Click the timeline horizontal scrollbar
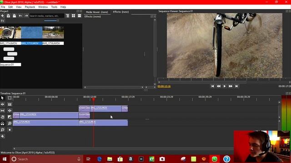 coord(124,149)
